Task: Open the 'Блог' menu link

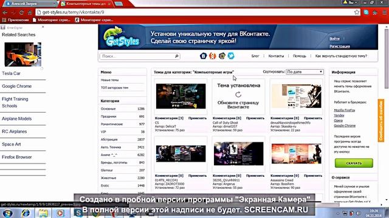Action: [x=255, y=56]
